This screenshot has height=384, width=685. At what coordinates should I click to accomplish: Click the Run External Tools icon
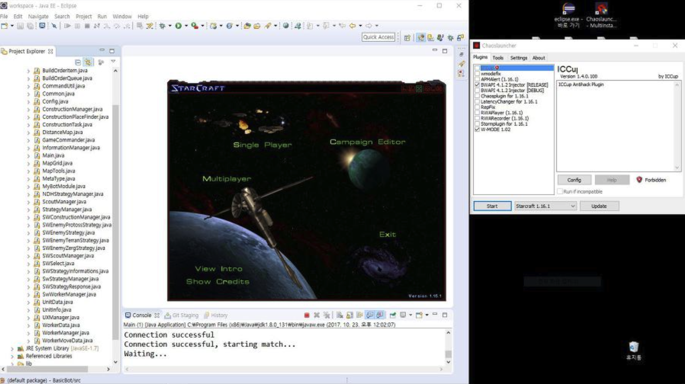pos(195,26)
